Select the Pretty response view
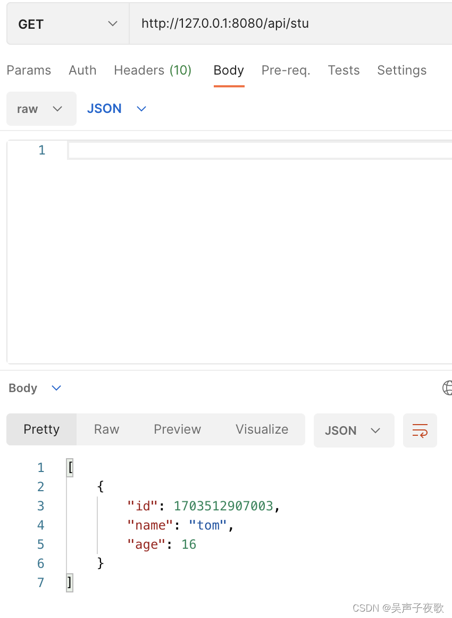The width and height of the screenshot is (452, 618). (41, 429)
